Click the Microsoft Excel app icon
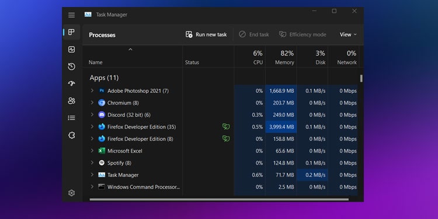 [102, 151]
